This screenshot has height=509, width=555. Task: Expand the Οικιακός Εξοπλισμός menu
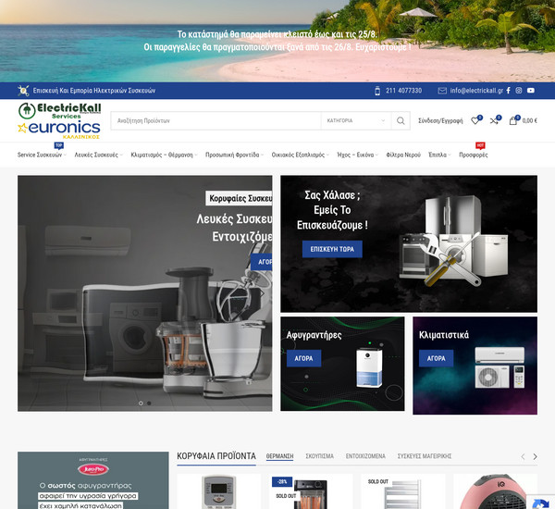click(300, 155)
